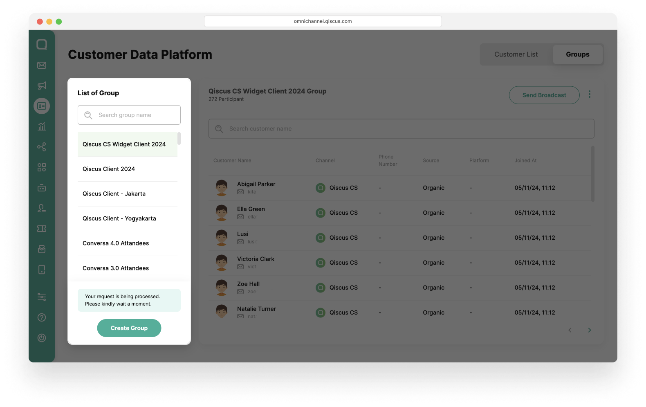
Task: Click joined date in Ella Green row
Action: click(x=535, y=213)
